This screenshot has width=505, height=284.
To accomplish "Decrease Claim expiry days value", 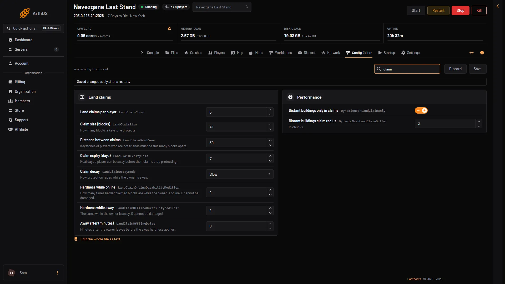I will [270, 161].
